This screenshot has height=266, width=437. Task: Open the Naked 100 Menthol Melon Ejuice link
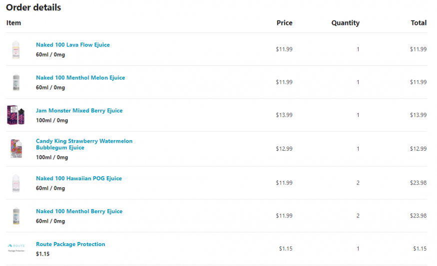point(80,78)
